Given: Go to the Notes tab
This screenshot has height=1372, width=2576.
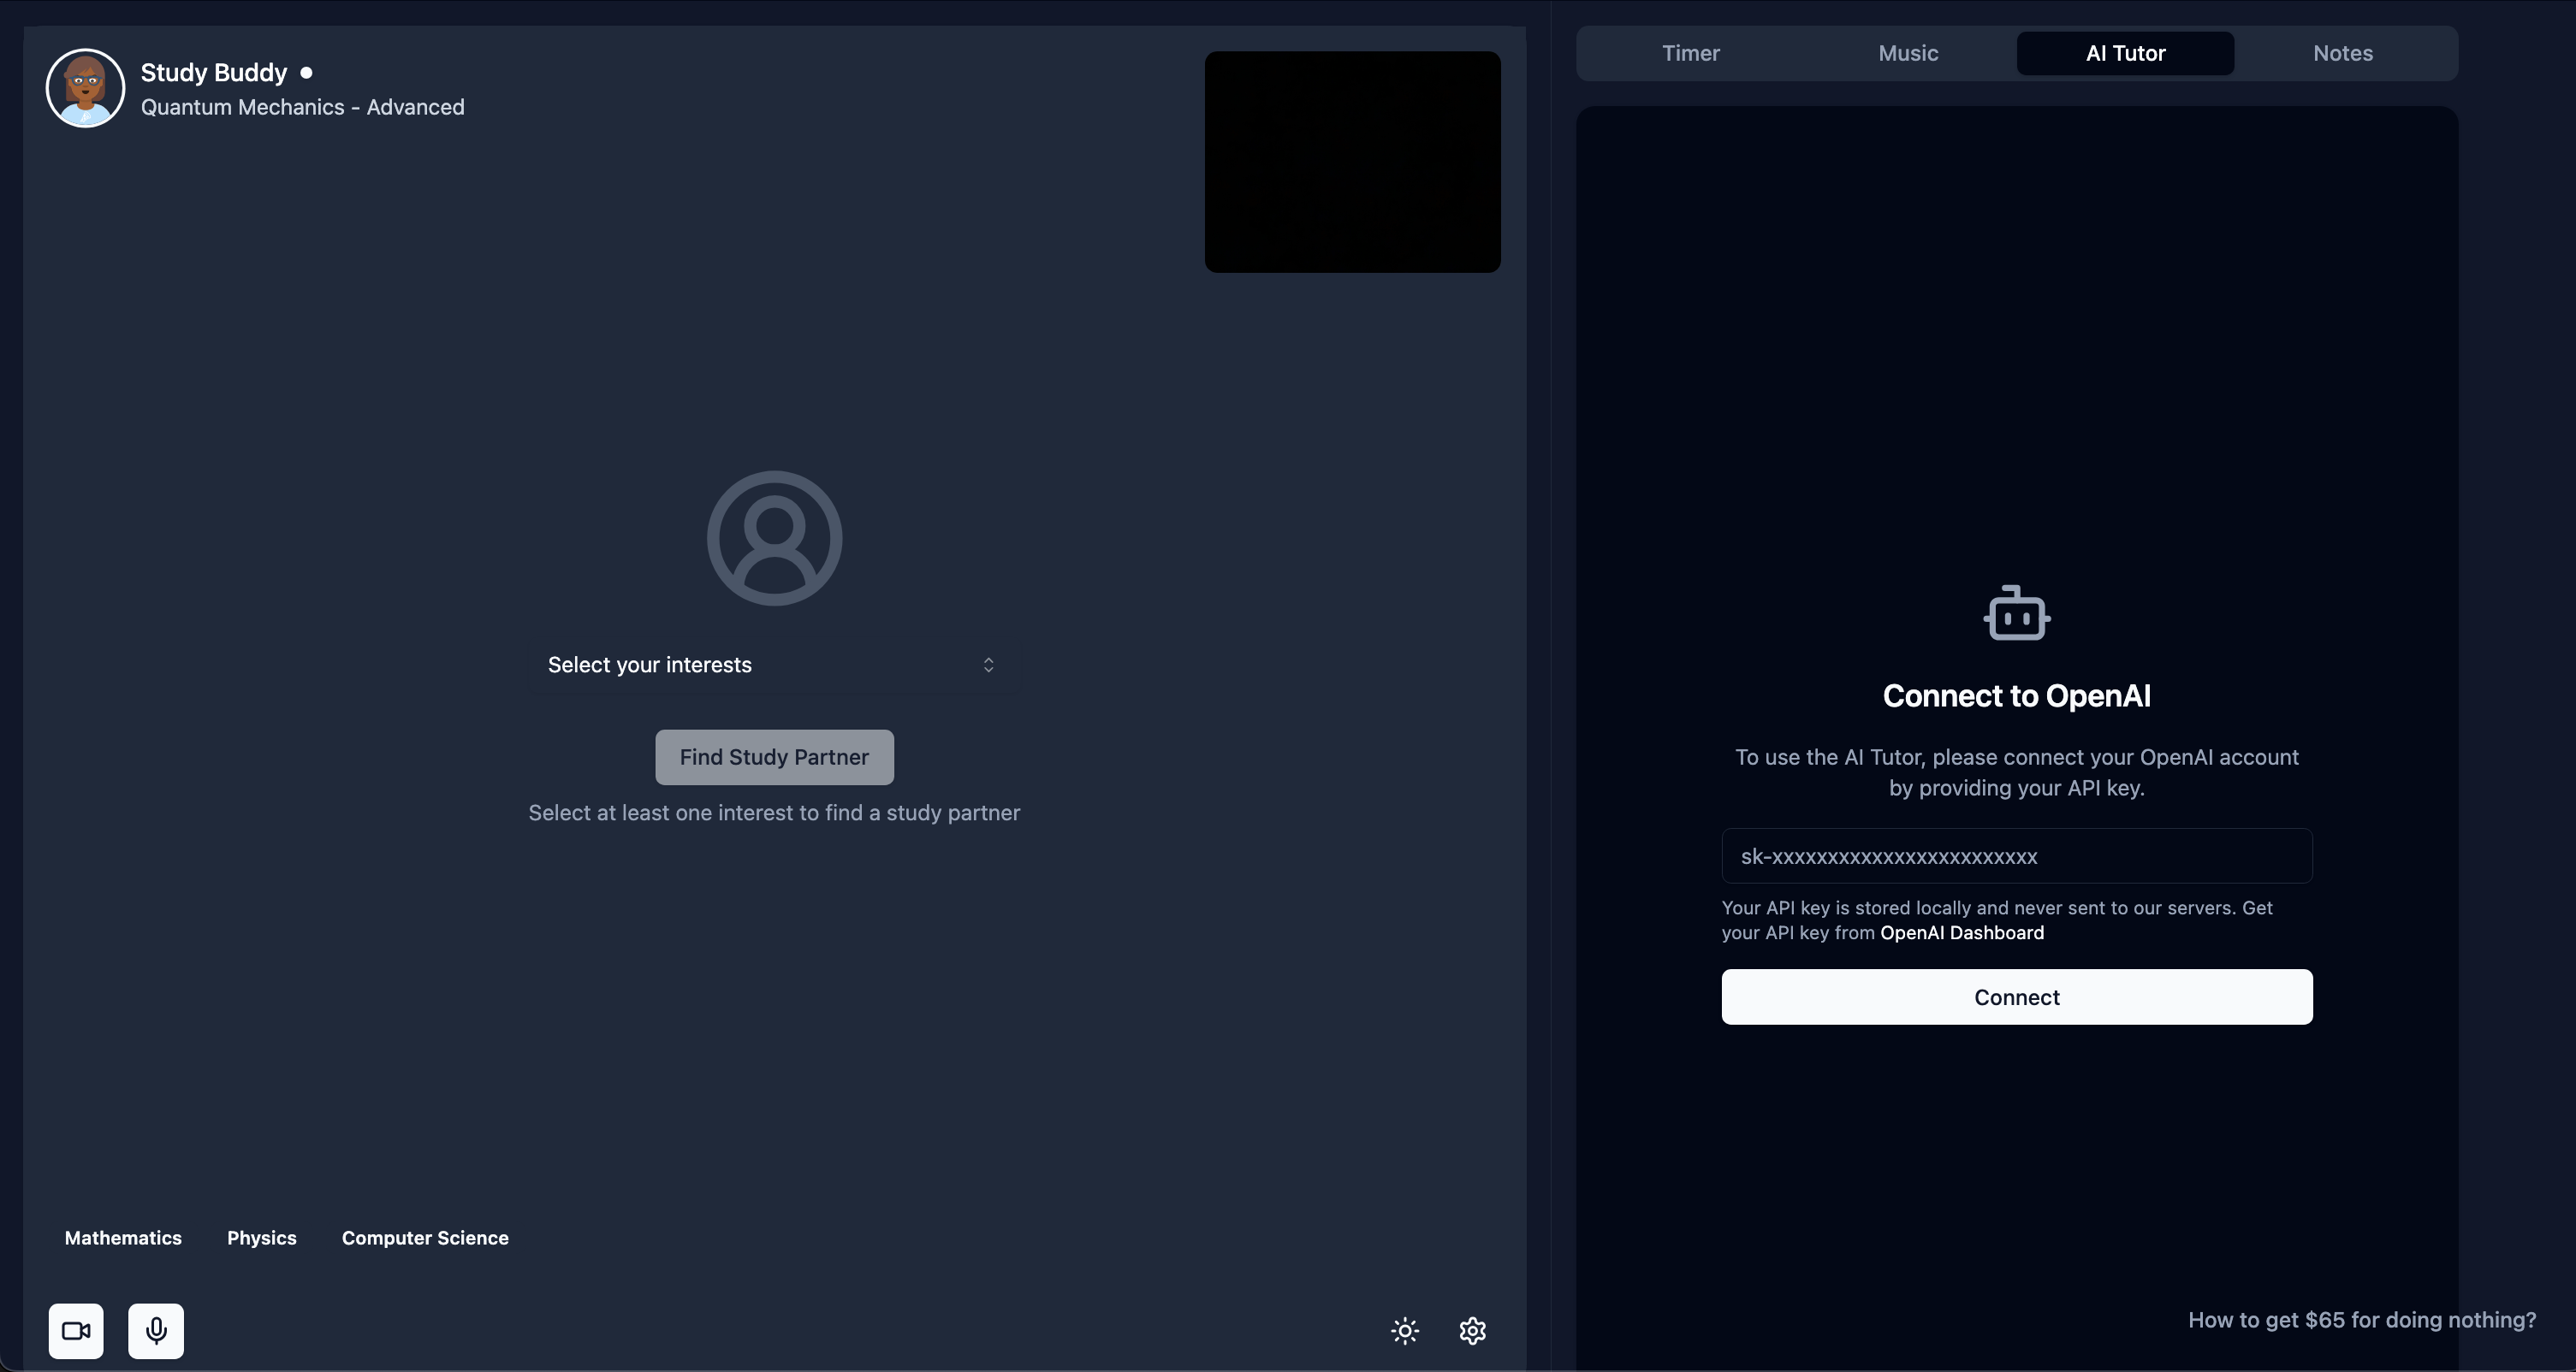Looking at the screenshot, I should tap(2342, 53).
